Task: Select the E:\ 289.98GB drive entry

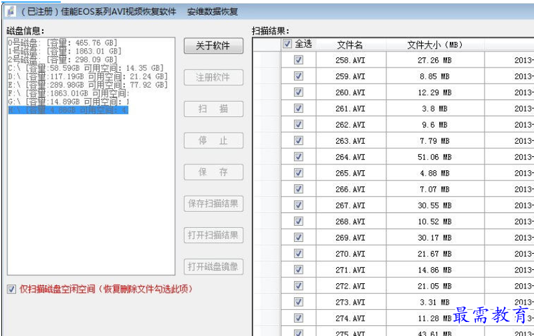Action: (88, 85)
